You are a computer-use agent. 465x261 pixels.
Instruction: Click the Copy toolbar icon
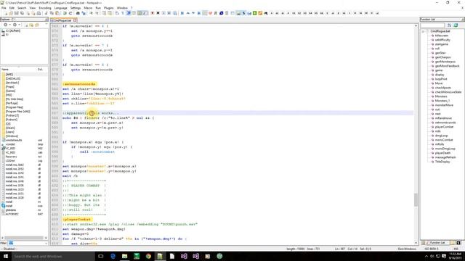[52, 13]
